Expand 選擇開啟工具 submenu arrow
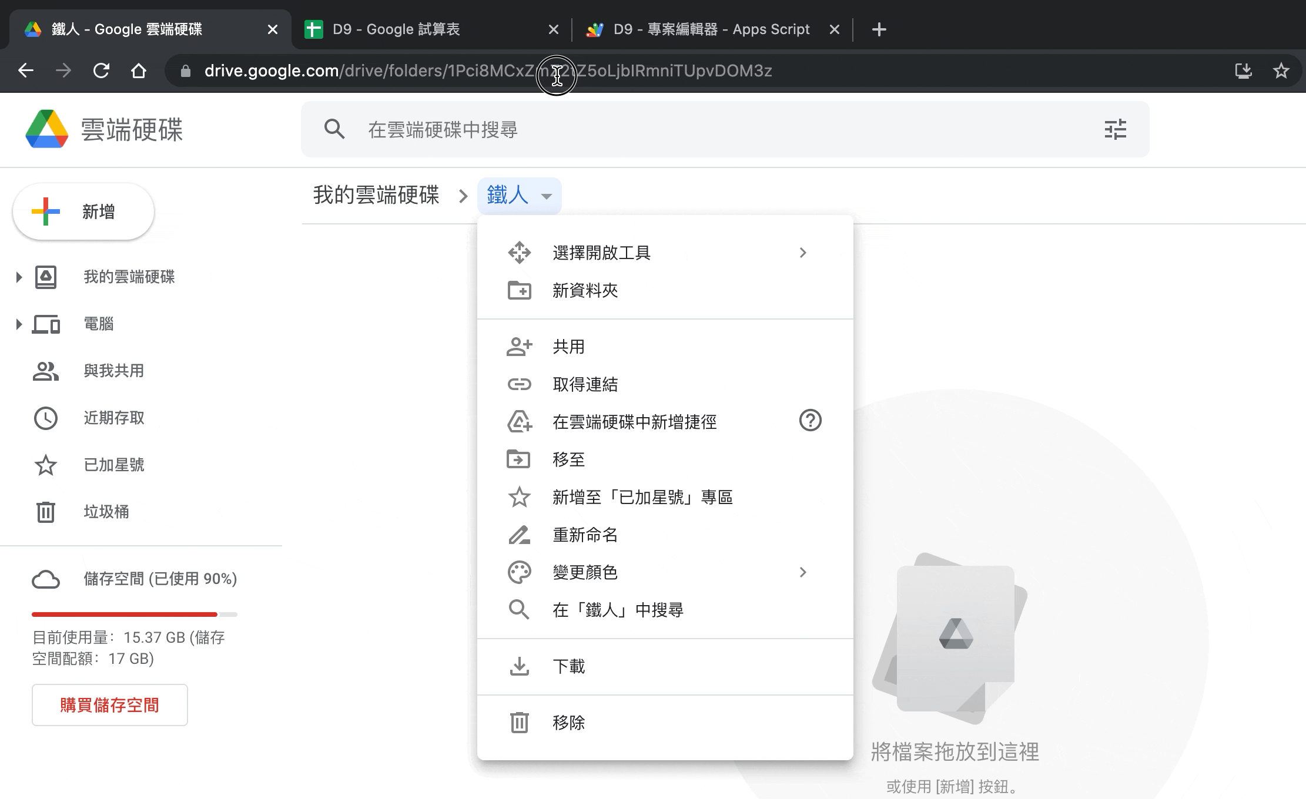The image size is (1306, 799). [x=803, y=253]
